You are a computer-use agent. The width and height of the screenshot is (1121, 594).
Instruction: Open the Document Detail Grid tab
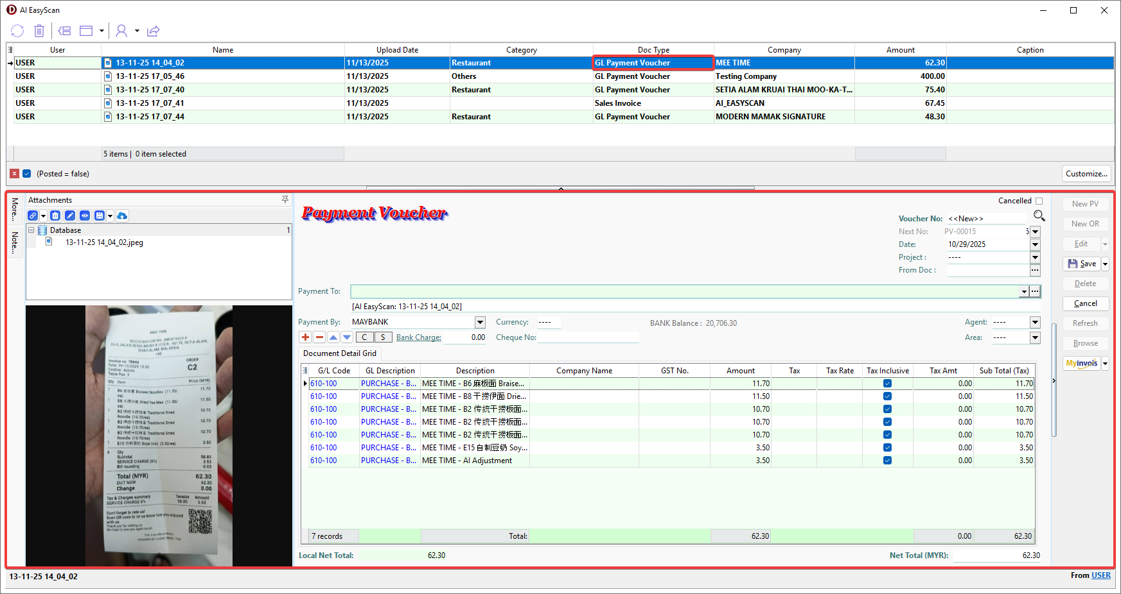[340, 353]
